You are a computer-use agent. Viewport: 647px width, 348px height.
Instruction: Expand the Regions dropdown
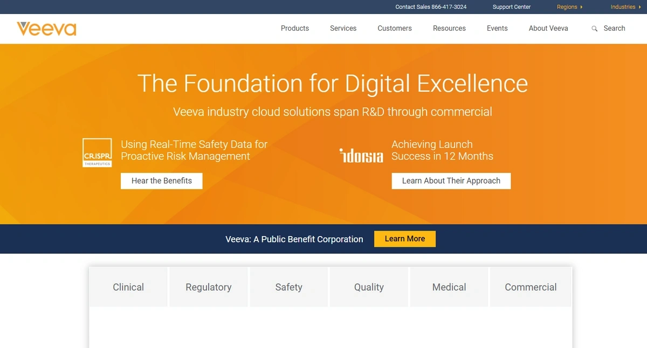tap(570, 7)
